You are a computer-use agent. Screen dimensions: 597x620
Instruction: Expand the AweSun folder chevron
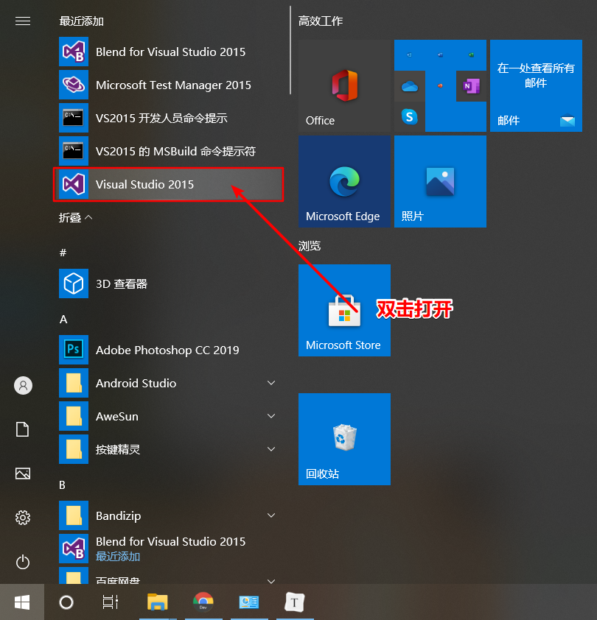point(271,416)
